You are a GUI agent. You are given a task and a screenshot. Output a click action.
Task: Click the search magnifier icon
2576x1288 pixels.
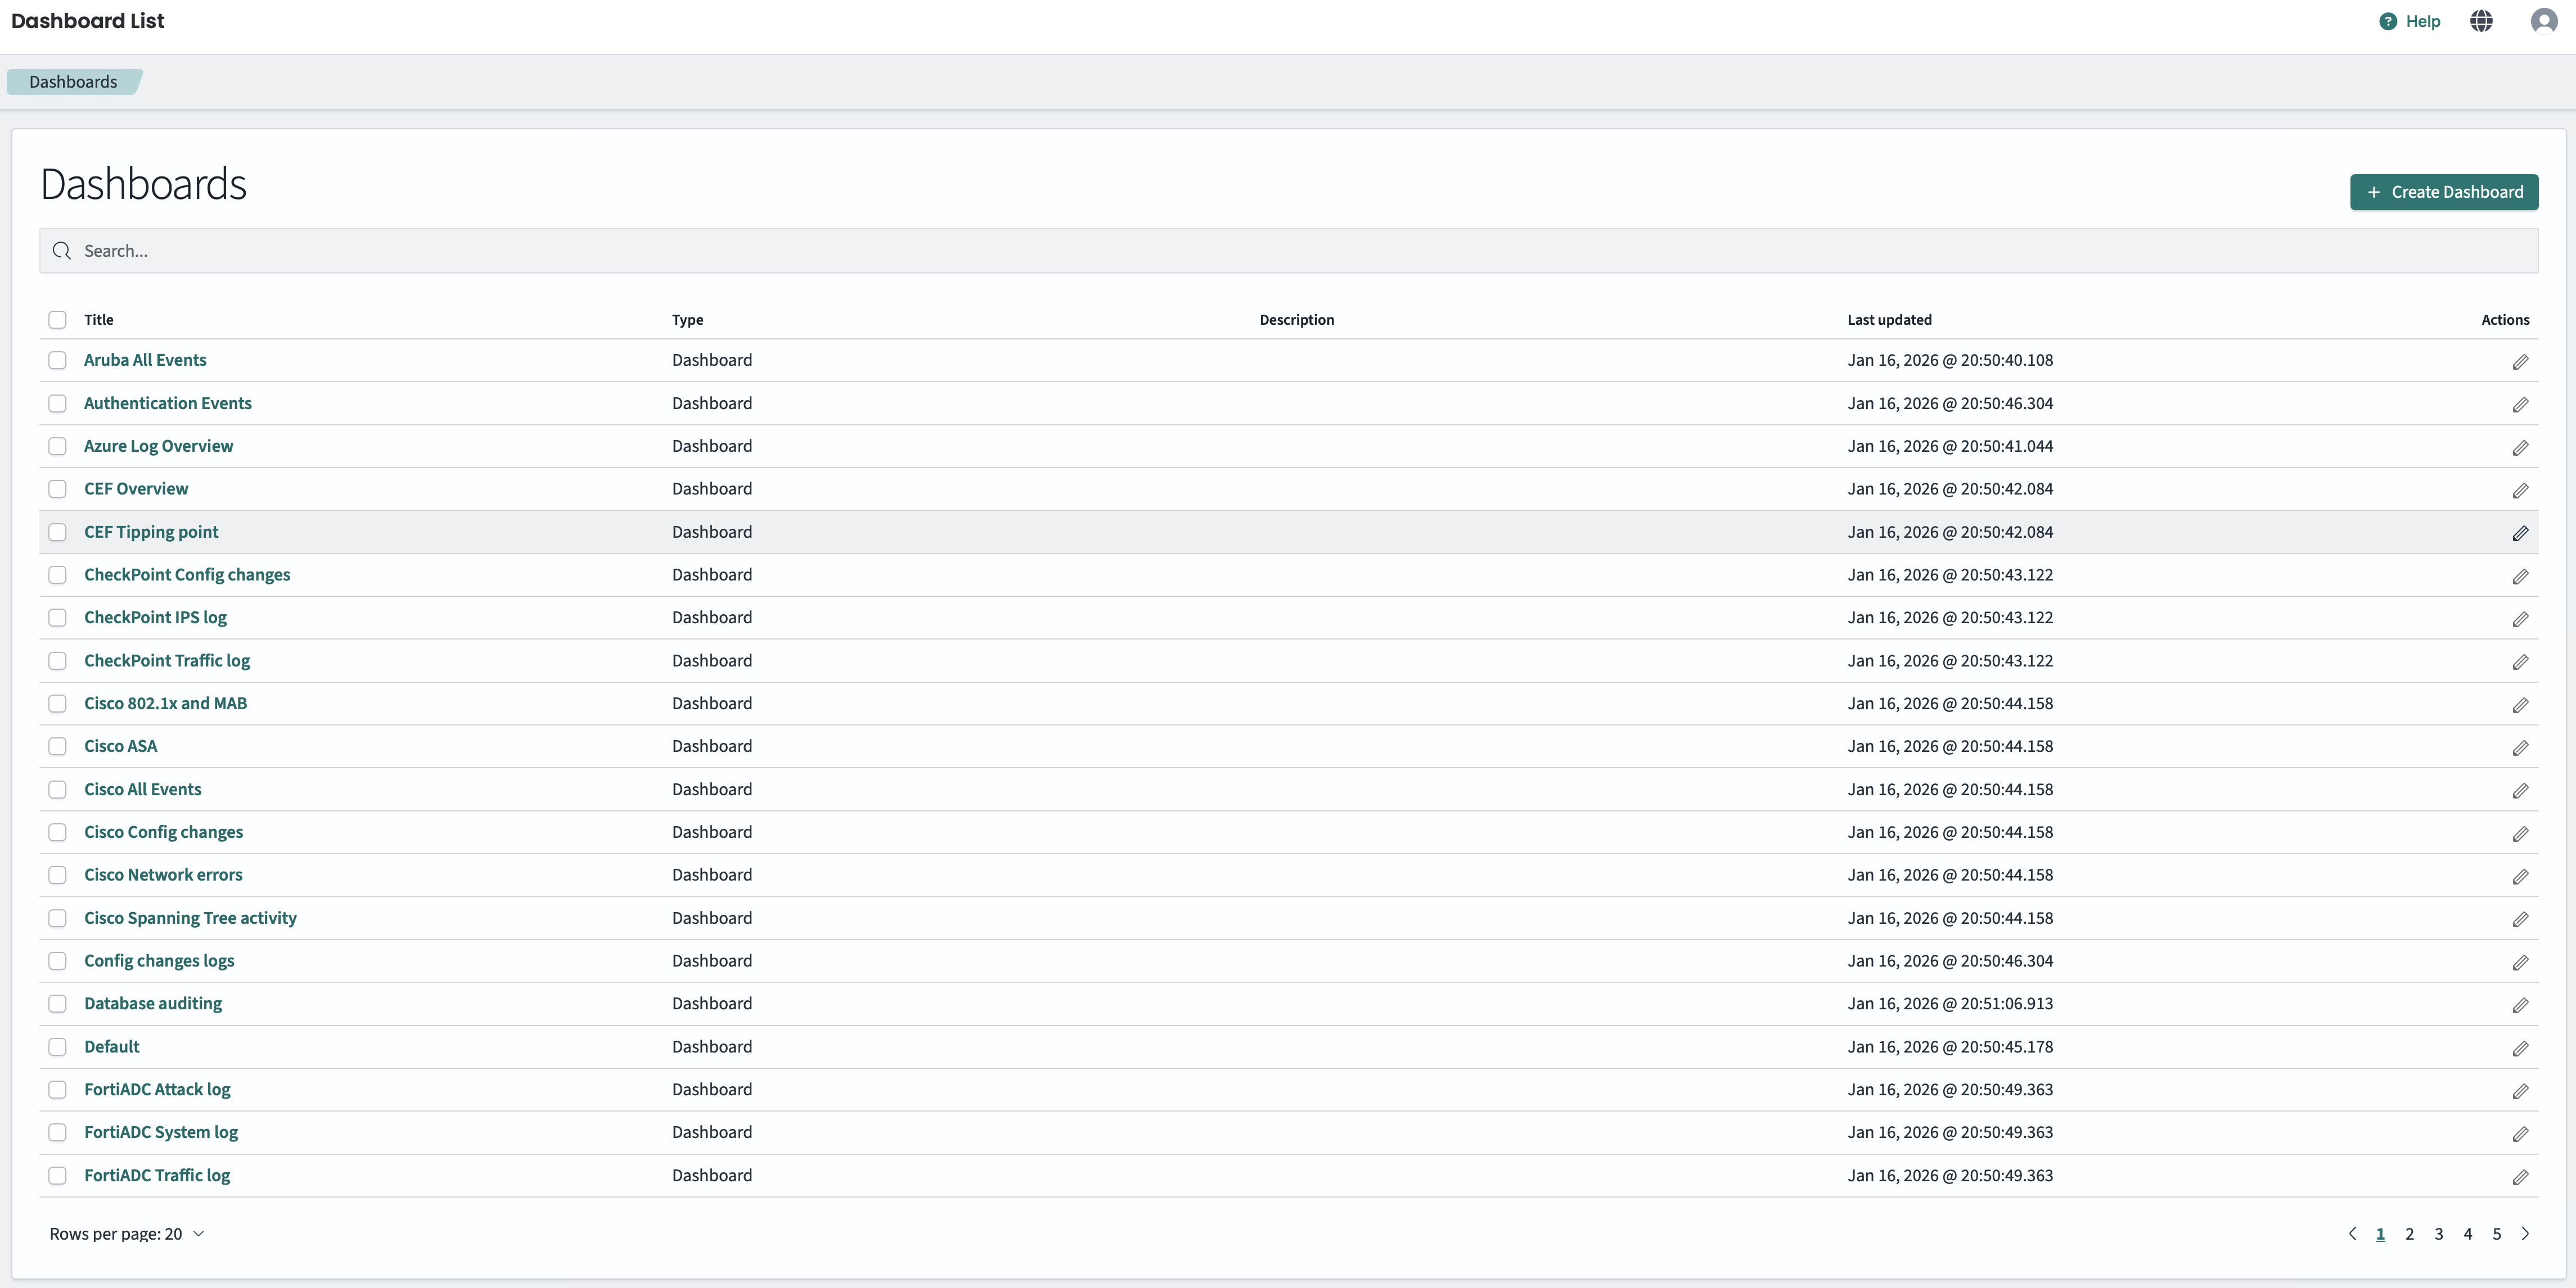click(61, 251)
